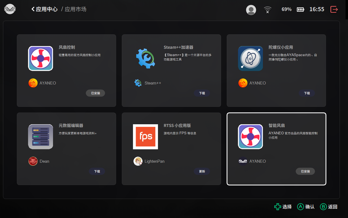This screenshot has height=218, width=348.
Task: Click the 风扇控制 title text
Action: click(67, 47)
